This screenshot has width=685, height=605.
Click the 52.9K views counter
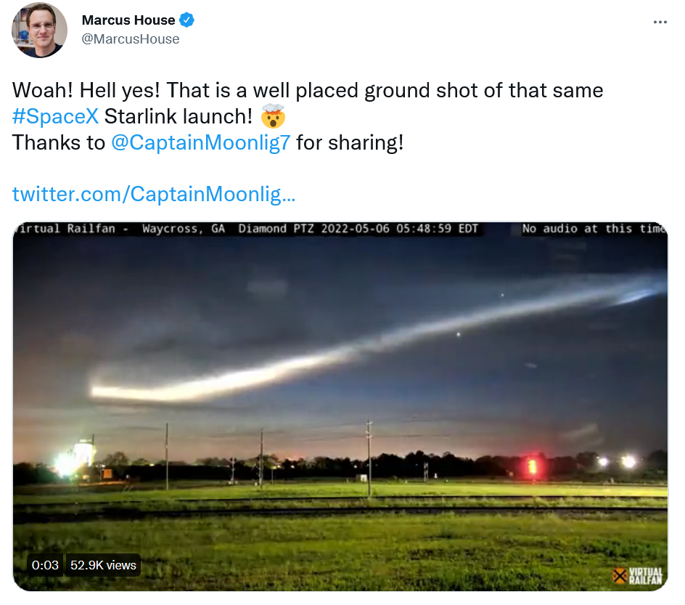103,565
